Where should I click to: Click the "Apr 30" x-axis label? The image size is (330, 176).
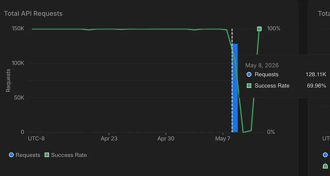[x=166, y=139]
